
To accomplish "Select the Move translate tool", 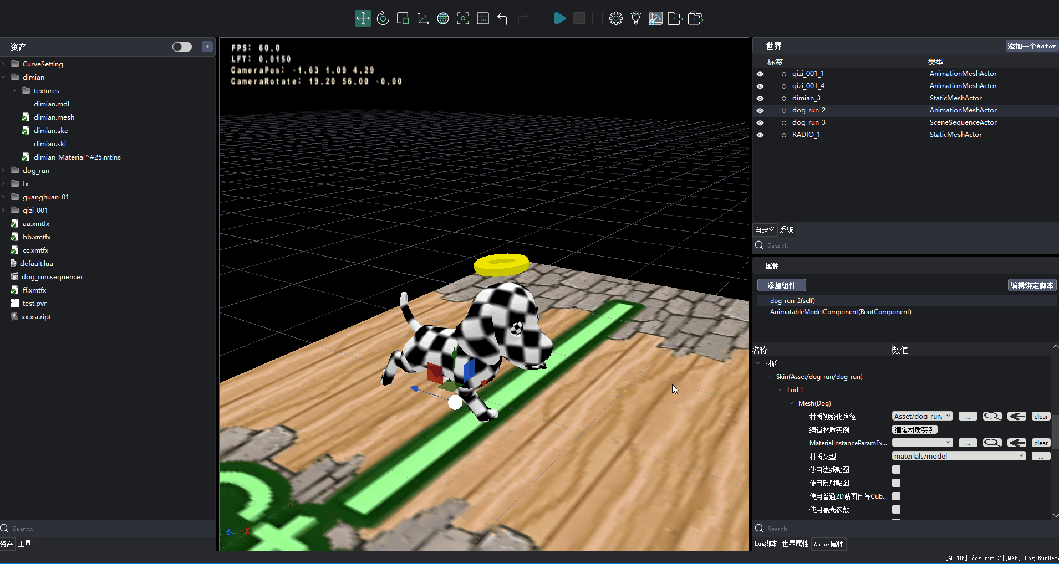I will pyautogui.click(x=363, y=18).
